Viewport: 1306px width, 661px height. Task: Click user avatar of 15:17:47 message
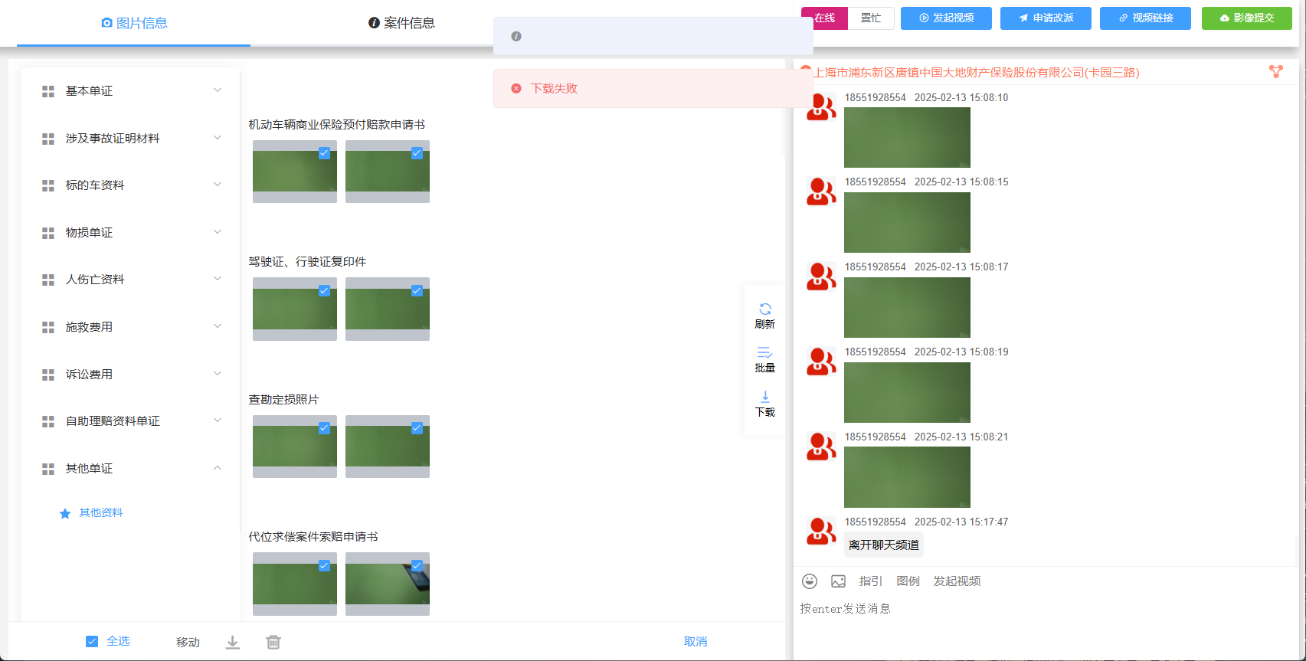pyautogui.click(x=821, y=532)
